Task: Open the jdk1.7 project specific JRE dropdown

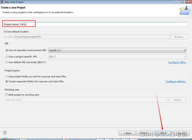Action: pos(117,56)
